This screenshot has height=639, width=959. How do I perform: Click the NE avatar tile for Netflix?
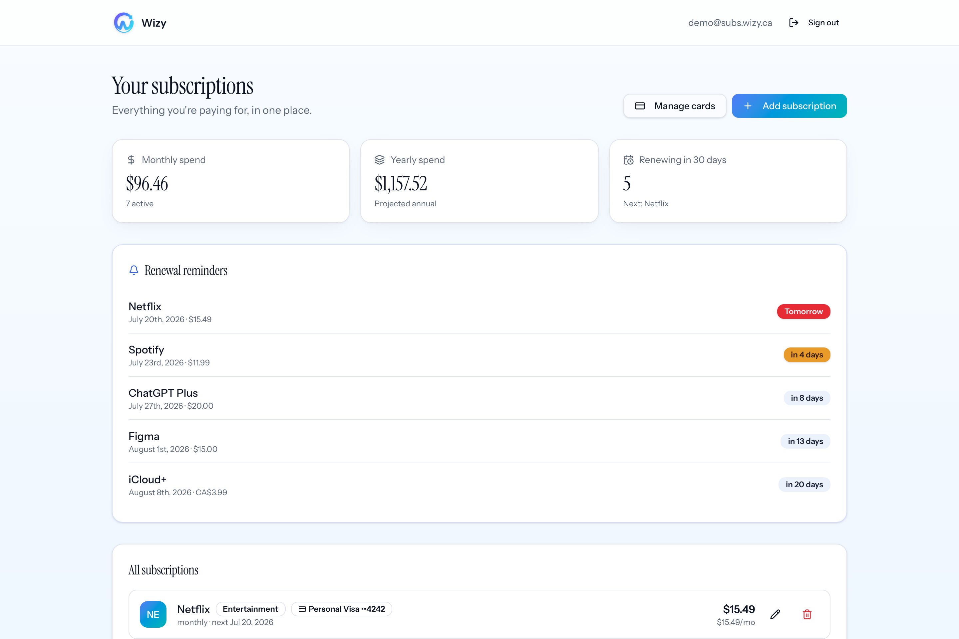pos(153,614)
